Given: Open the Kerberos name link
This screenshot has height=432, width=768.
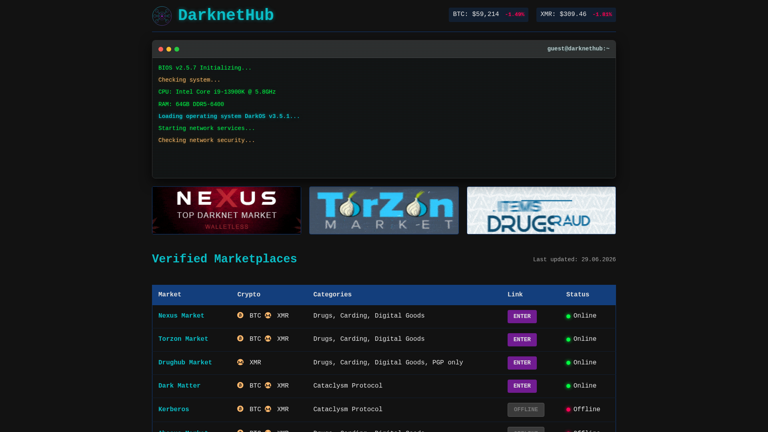Looking at the screenshot, I should click(174, 410).
